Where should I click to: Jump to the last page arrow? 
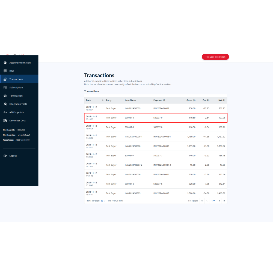pyautogui.click(x=224, y=201)
